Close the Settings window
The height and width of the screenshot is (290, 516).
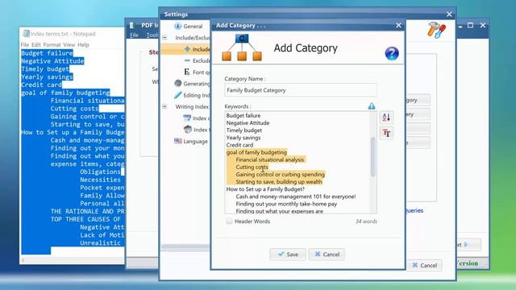[449, 14]
